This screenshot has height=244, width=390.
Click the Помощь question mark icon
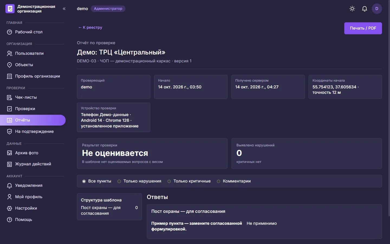9,220
